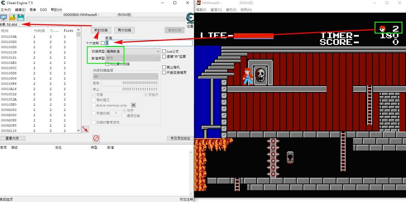Open the D3D menu

[43, 10]
